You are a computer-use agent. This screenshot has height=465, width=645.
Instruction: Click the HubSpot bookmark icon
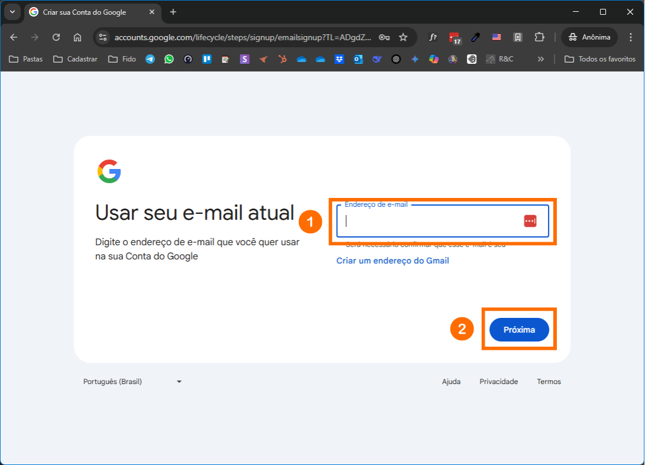[x=283, y=59]
